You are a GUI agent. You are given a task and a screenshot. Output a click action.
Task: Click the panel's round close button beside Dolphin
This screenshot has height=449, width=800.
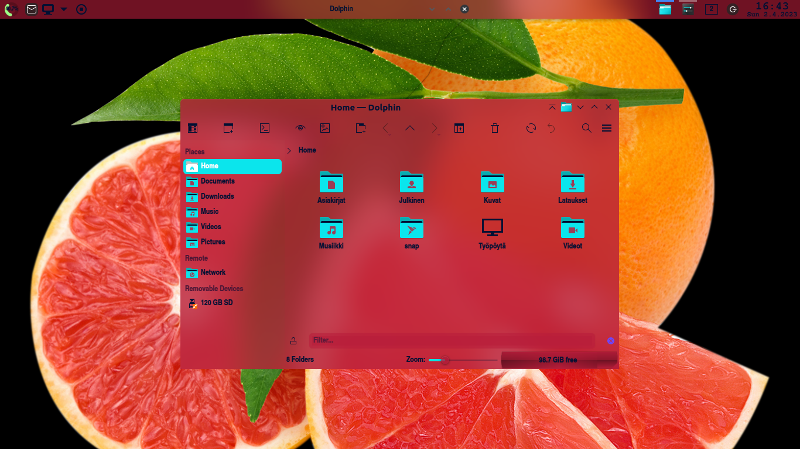(x=464, y=9)
